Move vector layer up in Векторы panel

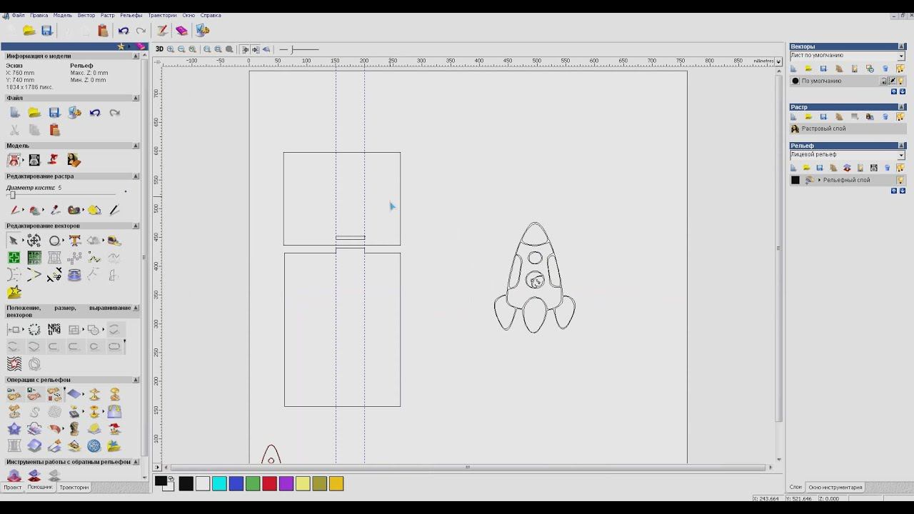[893, 91]
